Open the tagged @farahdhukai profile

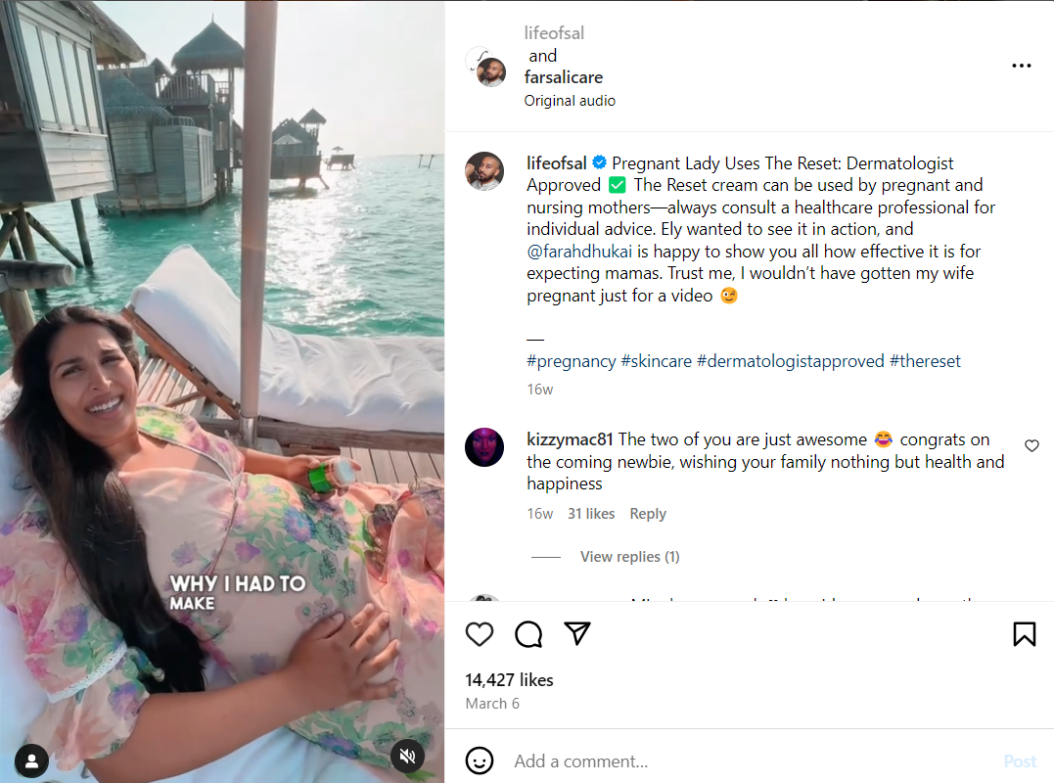tap(581, 251)
